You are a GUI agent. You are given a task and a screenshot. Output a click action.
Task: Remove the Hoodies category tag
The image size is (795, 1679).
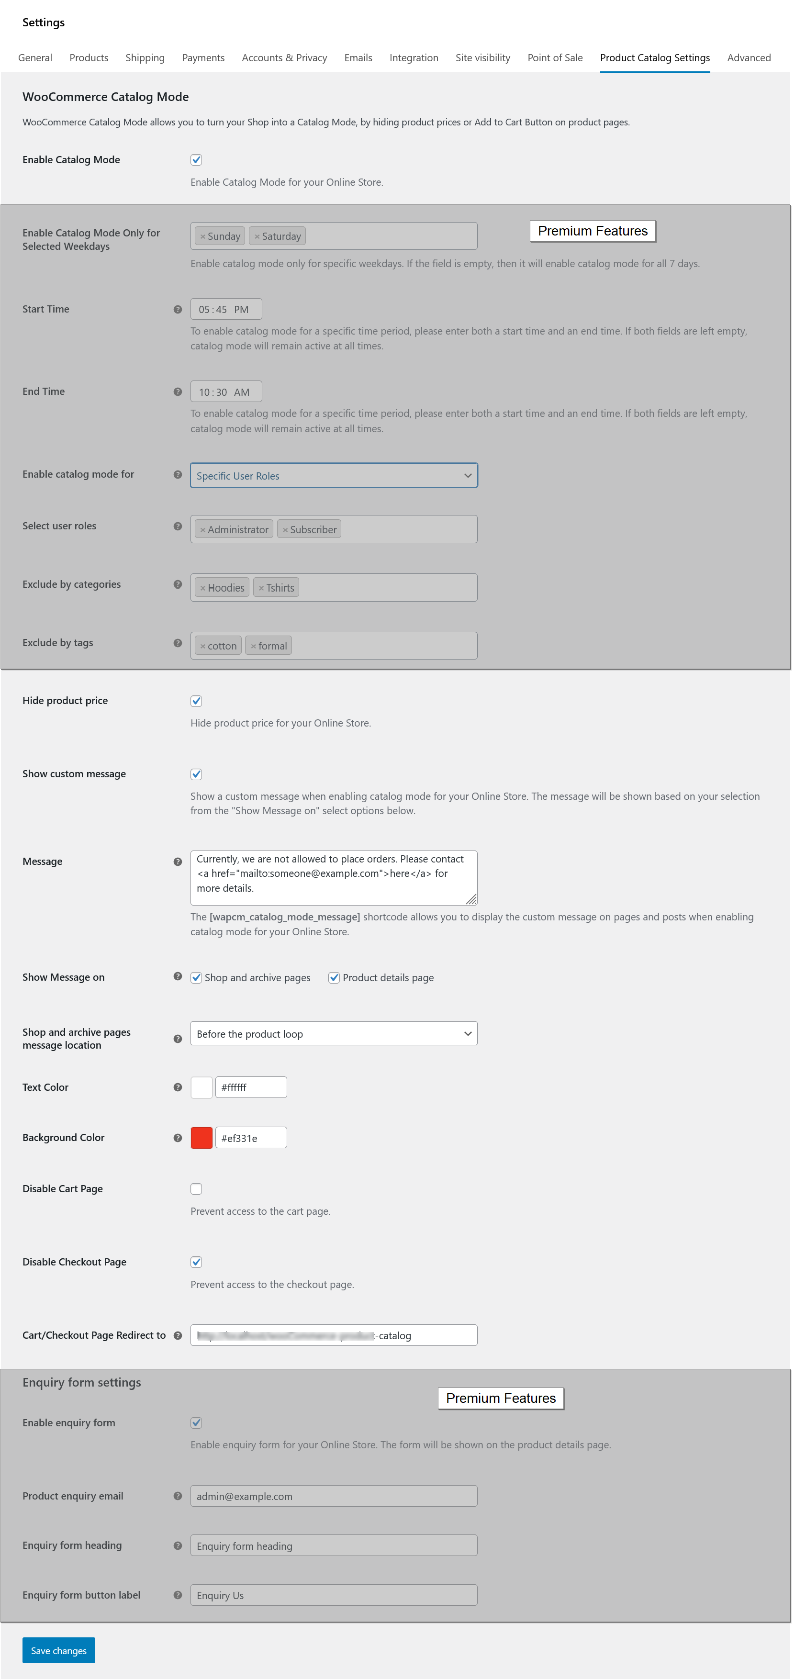(202, 588)
